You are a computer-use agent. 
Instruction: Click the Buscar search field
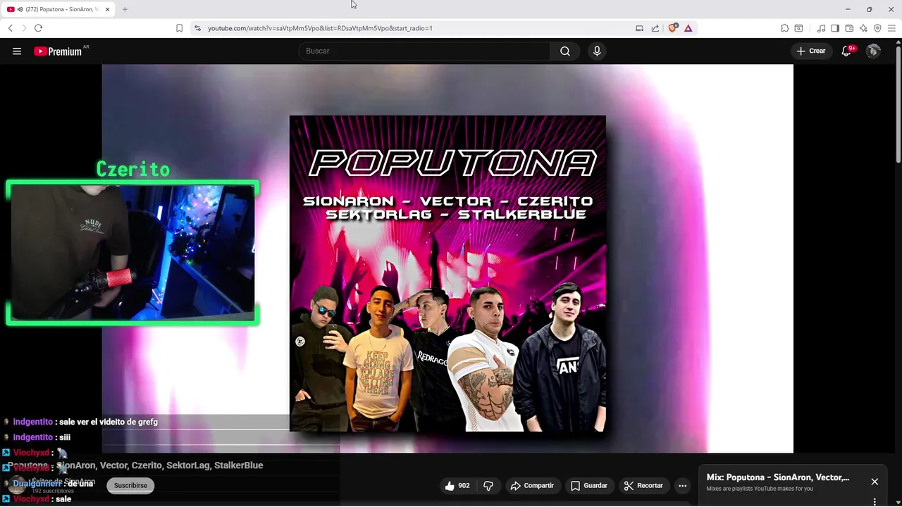tap(425, 51)
